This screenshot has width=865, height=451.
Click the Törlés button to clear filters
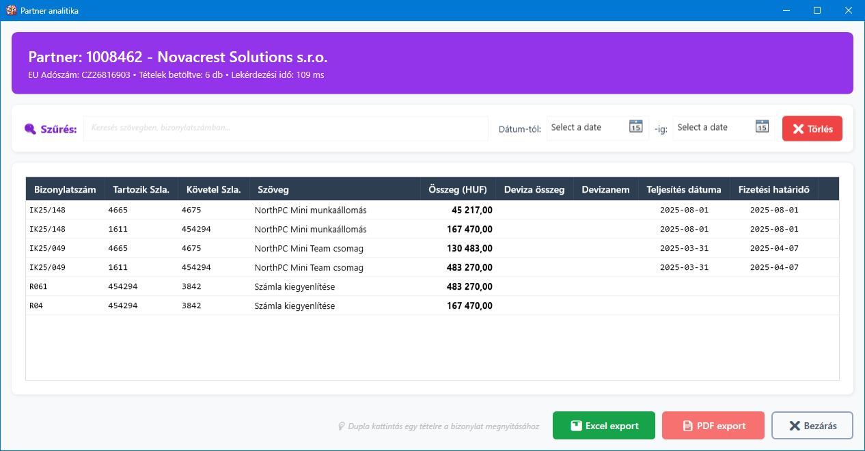point(812,128)
